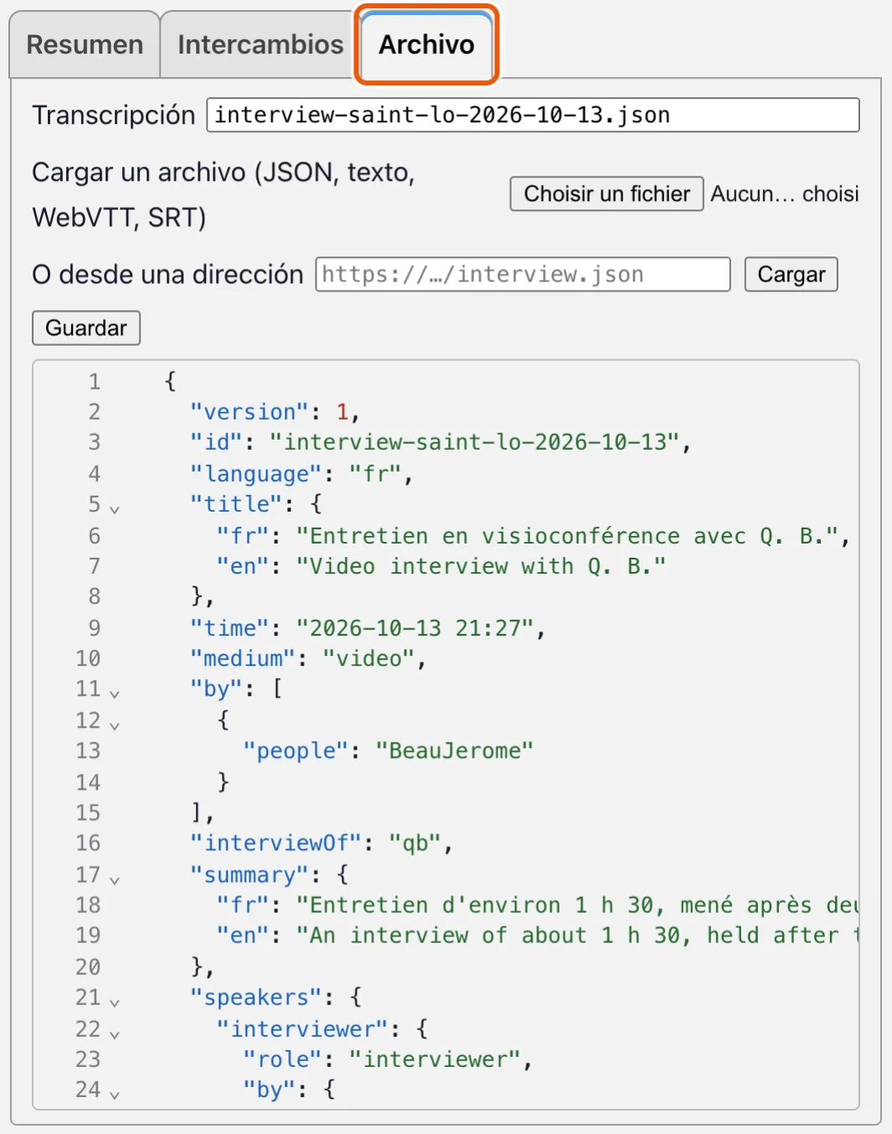Screen dimensions: 892x1134
Task: Select the Archivo tab
Action: pos(426,44)
